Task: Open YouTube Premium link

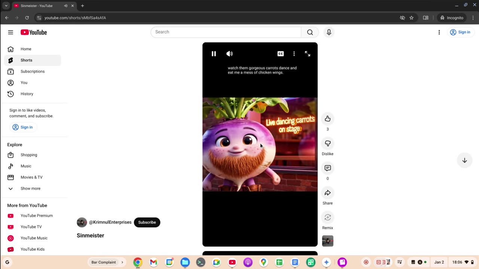Action: [x=33, y=216]
